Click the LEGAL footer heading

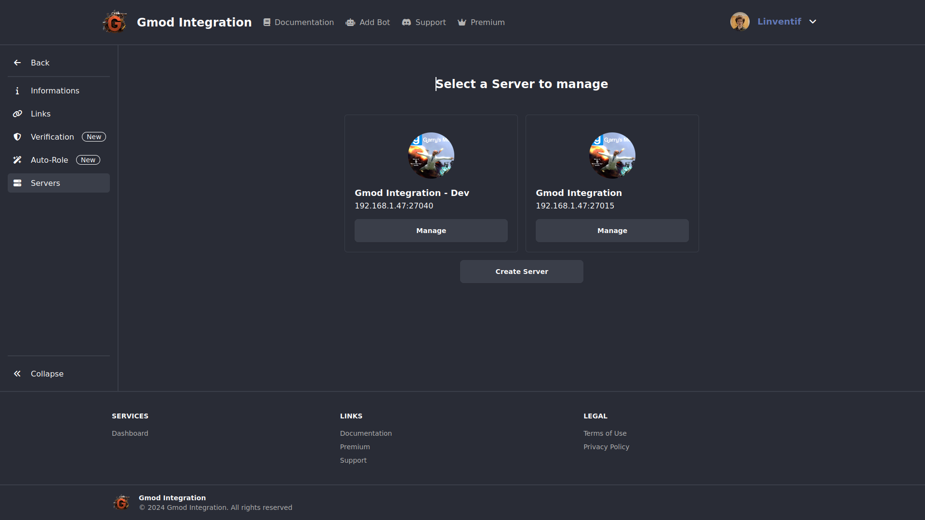595,416
